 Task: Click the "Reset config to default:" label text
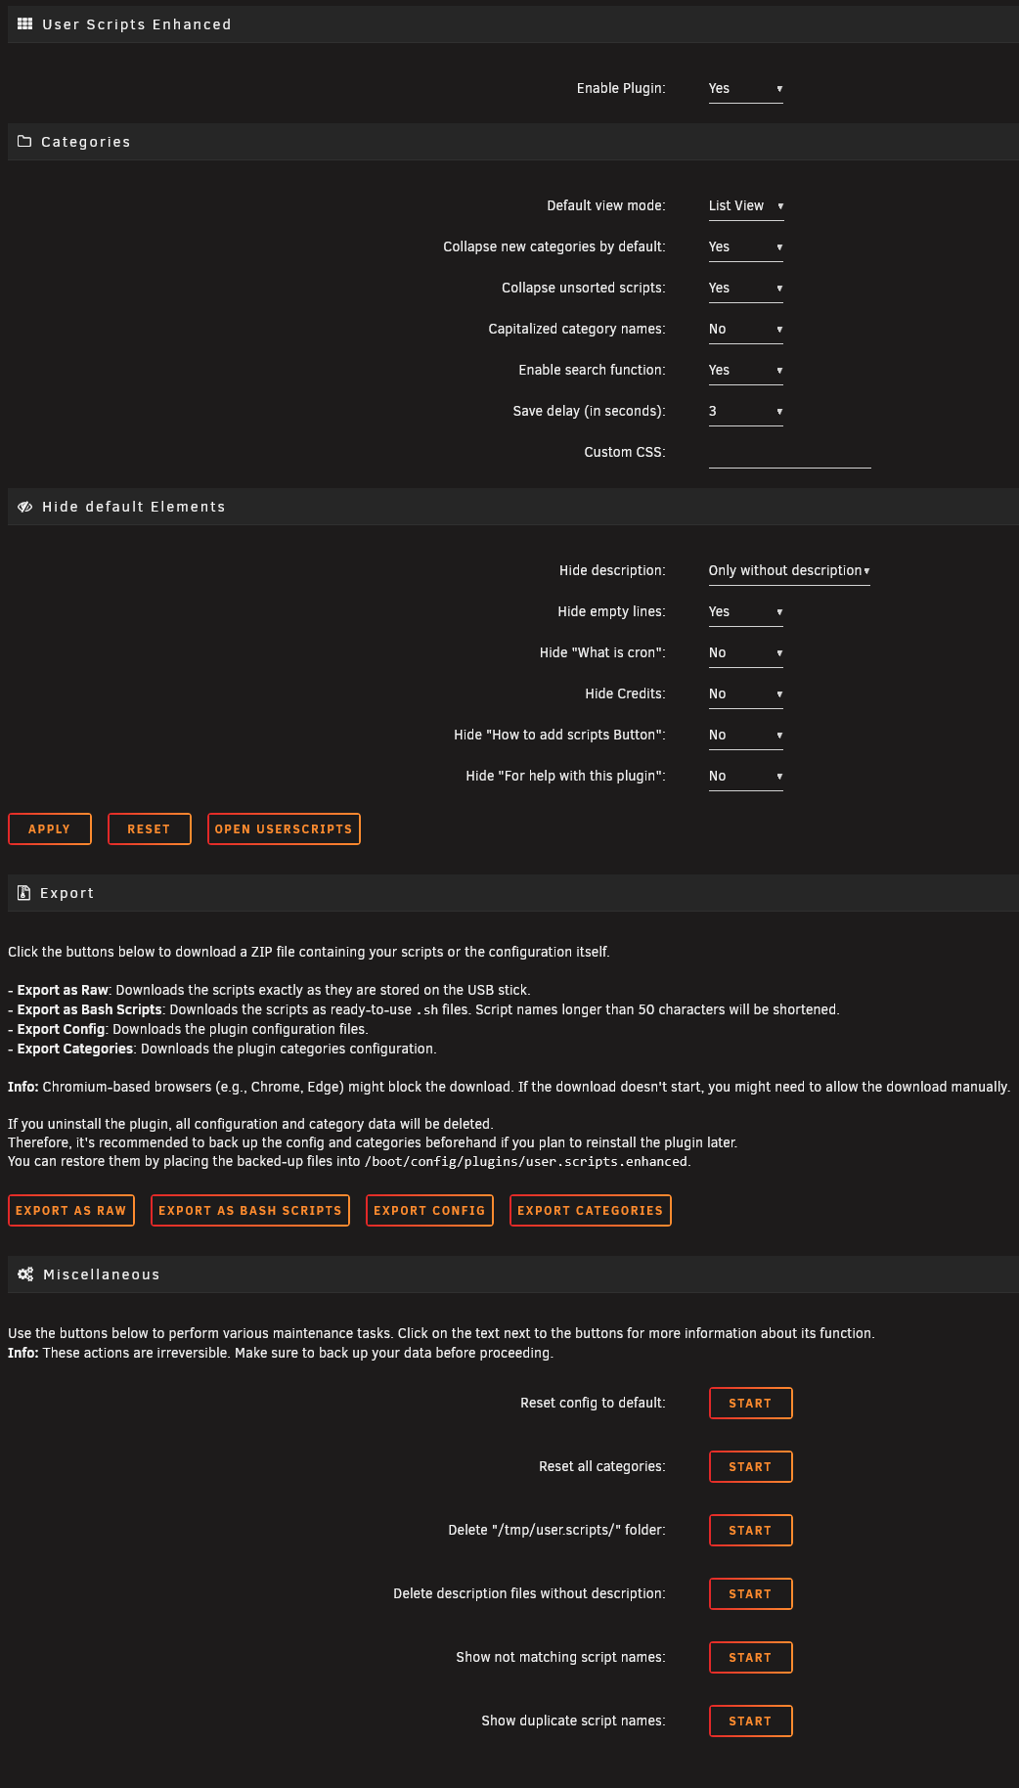point(593,1403)
